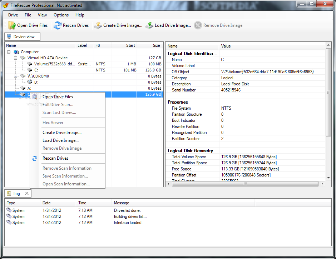Click the Virtual HD ATA Device disk icon

pyautogui.click(x=23, y=58)
